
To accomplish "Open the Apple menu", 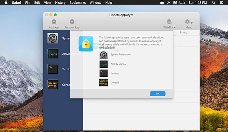I will click(6, 3).
